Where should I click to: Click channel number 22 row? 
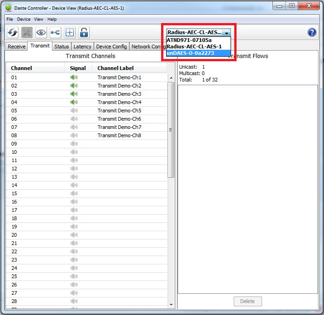click(87, 251)
